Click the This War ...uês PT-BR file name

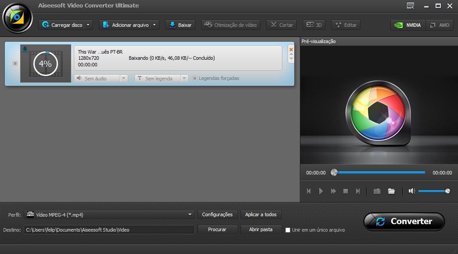pos(100,52)
